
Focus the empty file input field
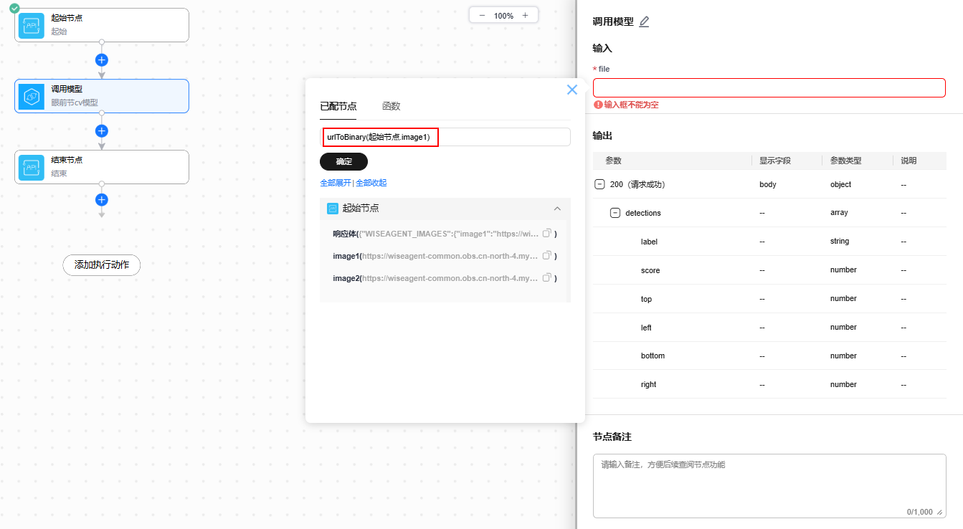(x=769, y=88)
